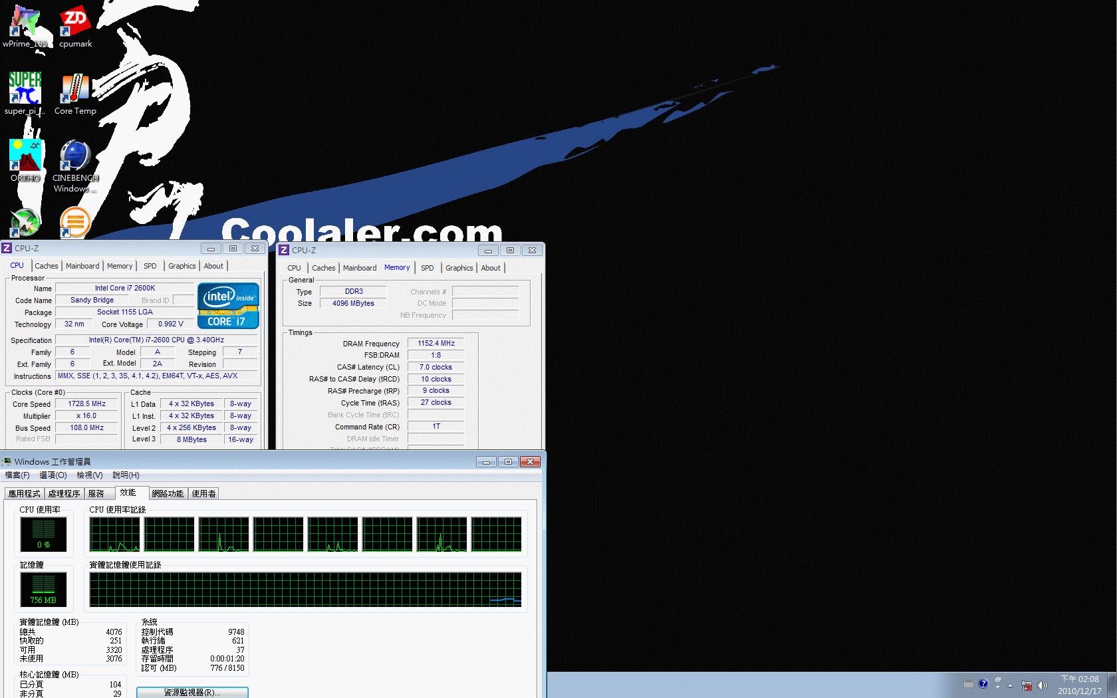Click the memory 756 MB gauge

(44, 589)
